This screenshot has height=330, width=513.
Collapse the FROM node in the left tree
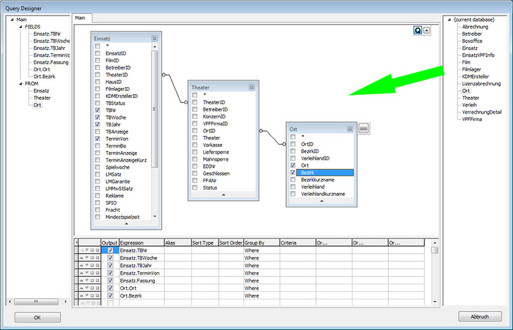coord(20,83)
